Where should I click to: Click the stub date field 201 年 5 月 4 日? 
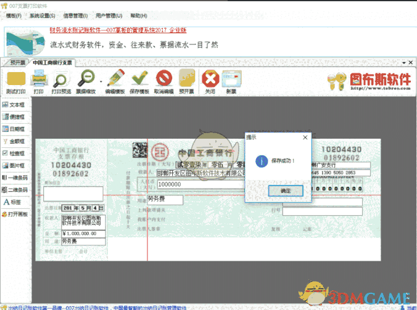pyautogui.click(x=83, y=208)
